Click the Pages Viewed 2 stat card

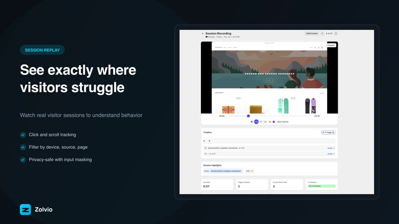click(252, 185)
